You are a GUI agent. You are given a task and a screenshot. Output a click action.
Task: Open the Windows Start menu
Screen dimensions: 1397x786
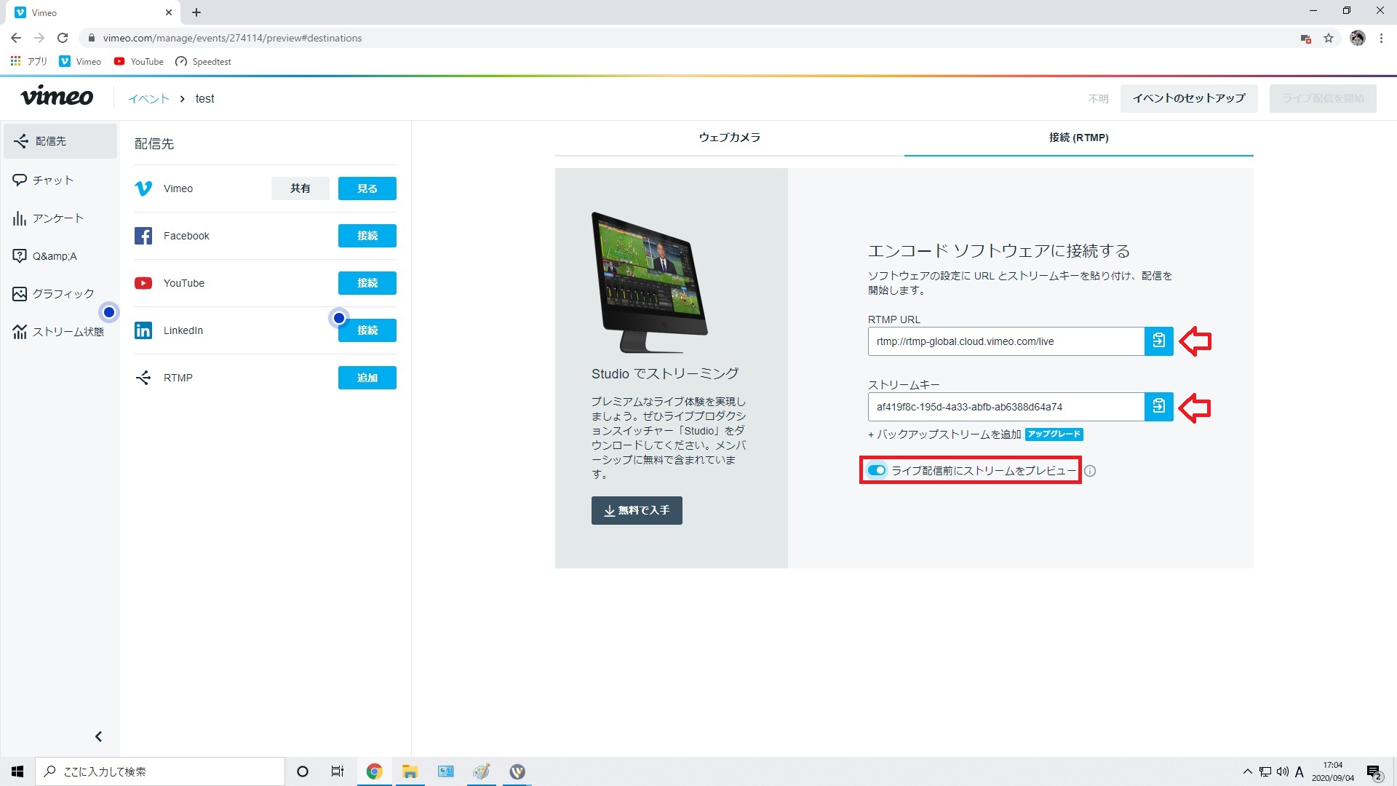coord(17,771)
